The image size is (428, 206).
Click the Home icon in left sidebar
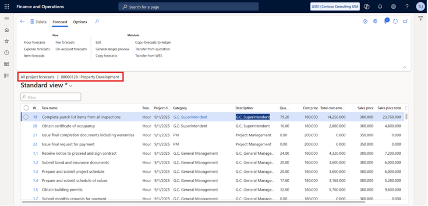tap(7, 30)
